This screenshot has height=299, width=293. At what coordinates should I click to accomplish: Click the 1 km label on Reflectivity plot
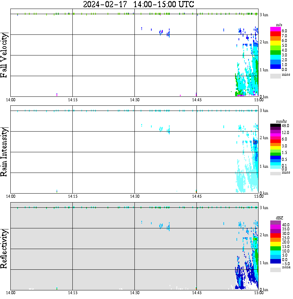(x=264, y=263)
